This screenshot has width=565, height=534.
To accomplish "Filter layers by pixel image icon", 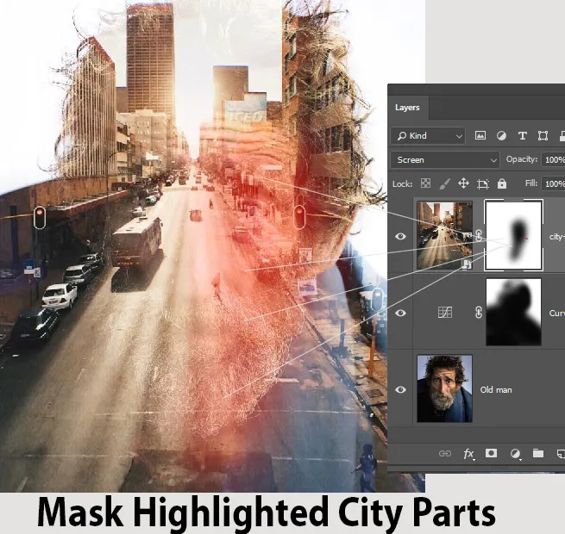I will (x=480, y=136).
